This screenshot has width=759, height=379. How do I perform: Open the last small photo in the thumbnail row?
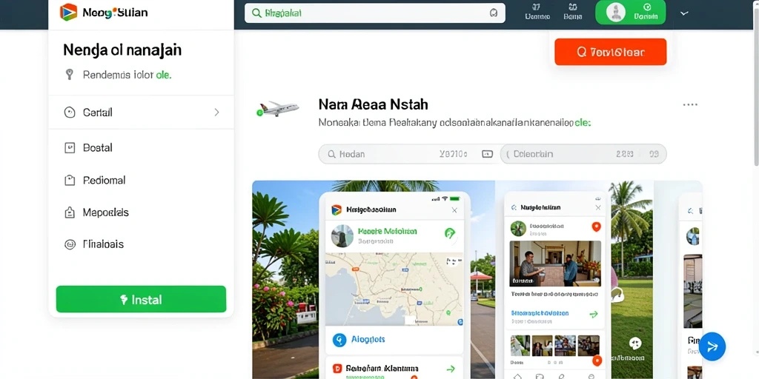tap(588, 346)
